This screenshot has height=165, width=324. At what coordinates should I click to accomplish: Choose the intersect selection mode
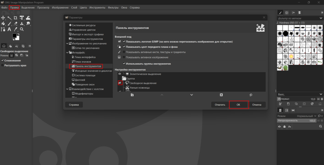pyautogui.click(x=27, y=56)
